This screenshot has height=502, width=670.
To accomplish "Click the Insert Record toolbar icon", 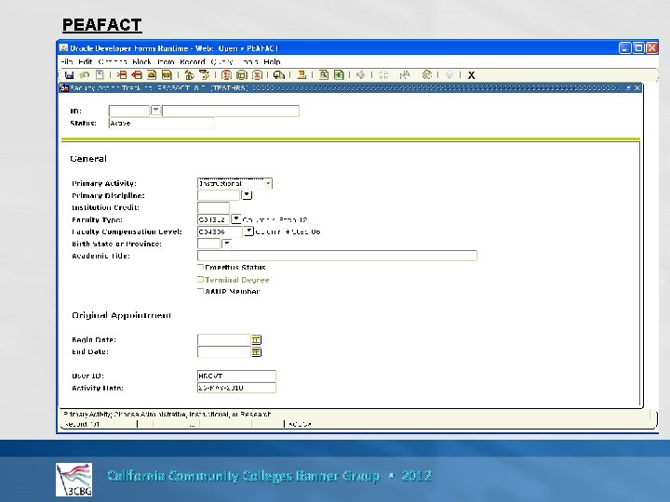I will [x=122, y=75].
